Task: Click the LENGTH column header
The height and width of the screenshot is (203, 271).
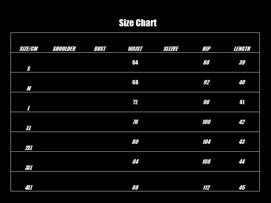Action: (242, 49)
